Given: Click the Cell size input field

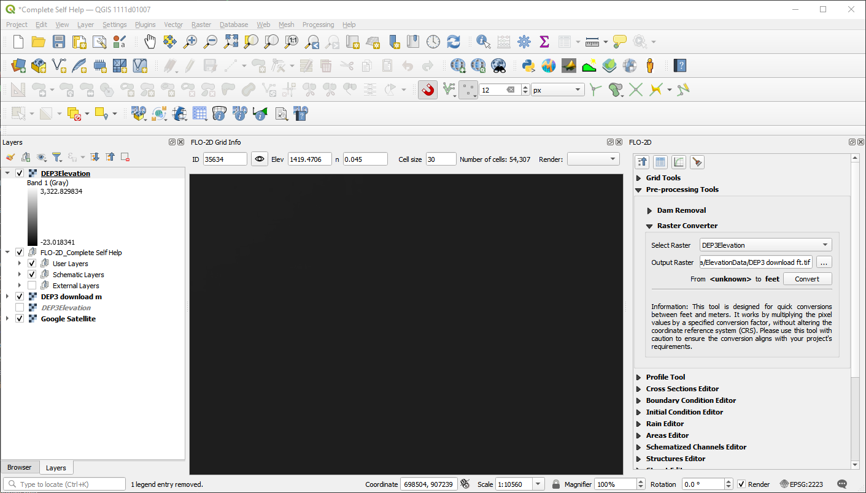Looking at the screenshot, I should tap(441, 159).
